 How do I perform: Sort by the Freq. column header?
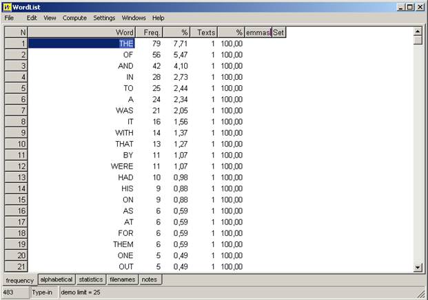pyautogui.click(x=149, y=32)
